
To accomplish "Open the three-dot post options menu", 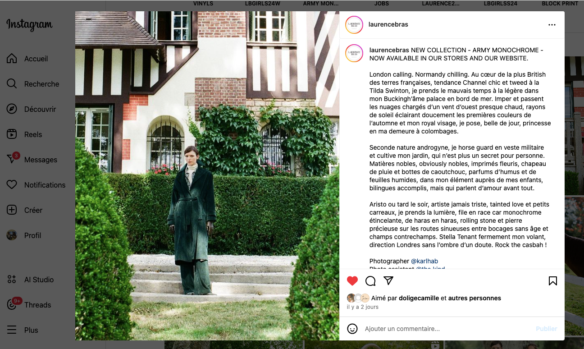I will (552, 25).
